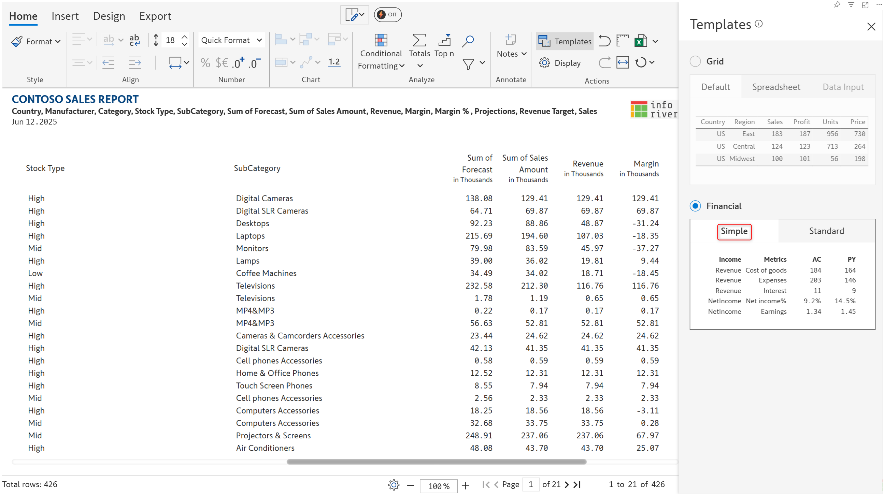This screenshot has height=495, width=884.
Task: Switch to the Insert tab
Action: pyautogui.click(x=65, y=16)
